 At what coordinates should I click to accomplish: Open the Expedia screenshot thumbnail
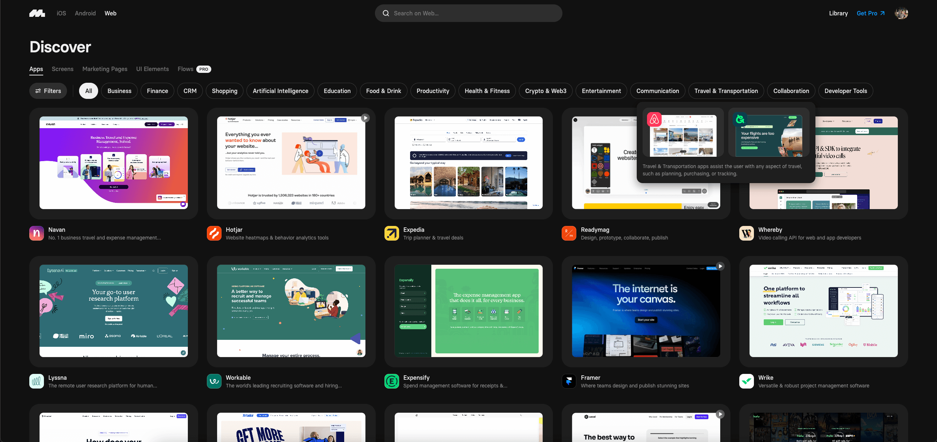click(x=469, y=163)
